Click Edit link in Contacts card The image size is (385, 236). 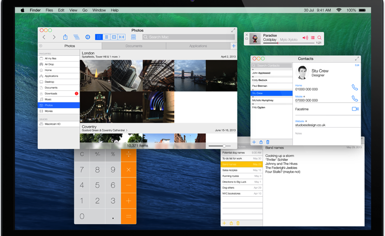coord(357,65)
